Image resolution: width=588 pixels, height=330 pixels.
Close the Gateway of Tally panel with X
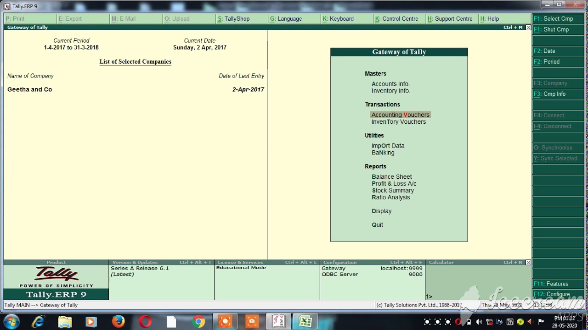[528, 27]
